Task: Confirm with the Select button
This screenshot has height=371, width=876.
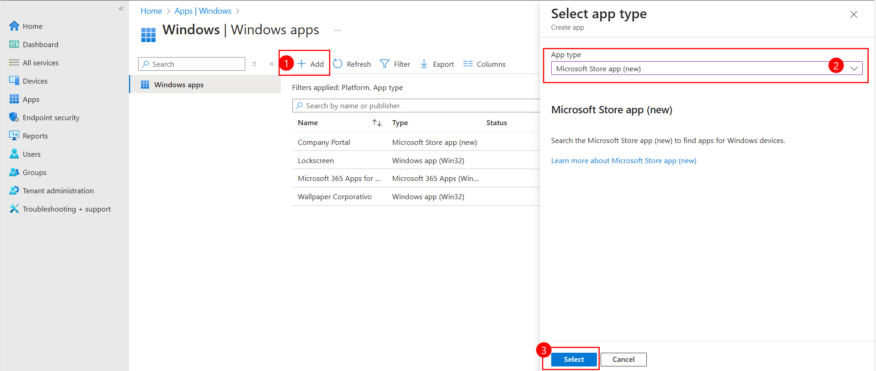Action: point(574,360)
